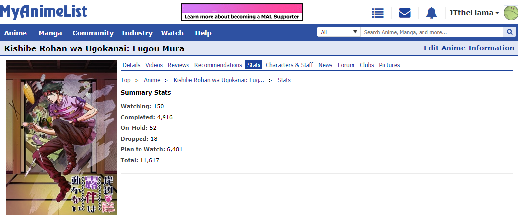Open the JTtheLlama profile dropdown
This screenshot has height=218, width=518.
click(x=474, y=13)
